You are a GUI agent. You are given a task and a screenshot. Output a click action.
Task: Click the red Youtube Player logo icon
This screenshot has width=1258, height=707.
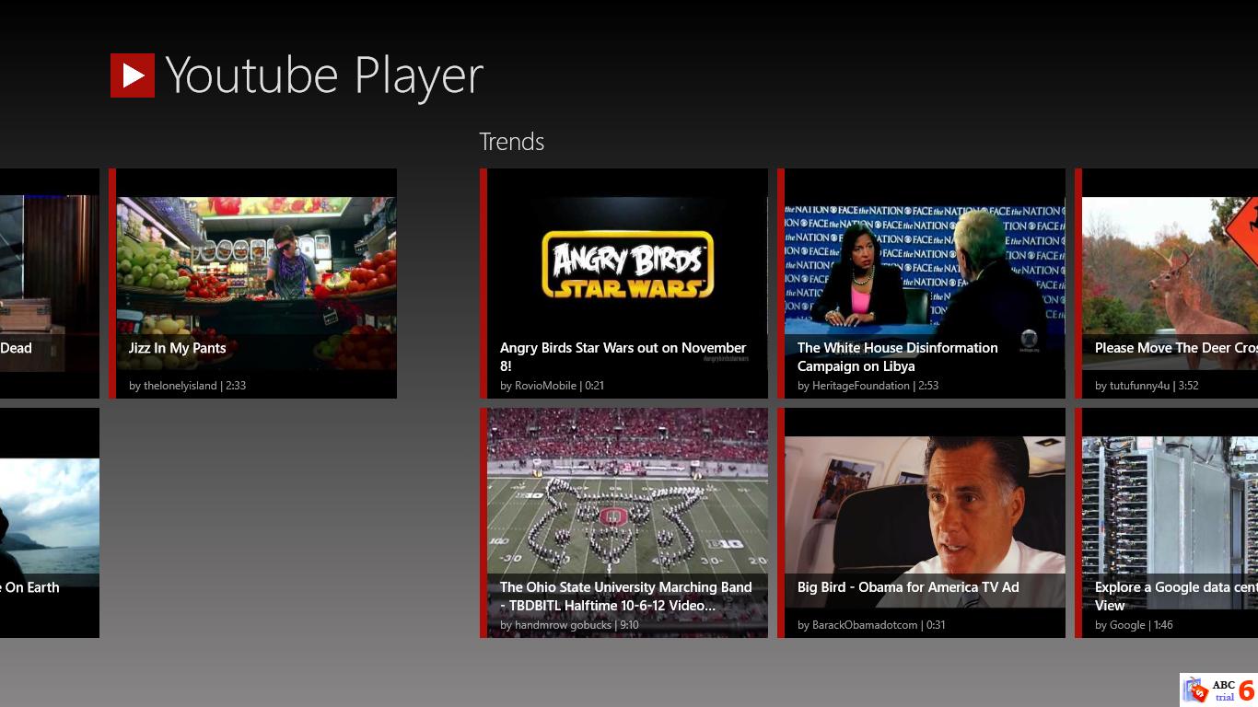pos(133,75)
